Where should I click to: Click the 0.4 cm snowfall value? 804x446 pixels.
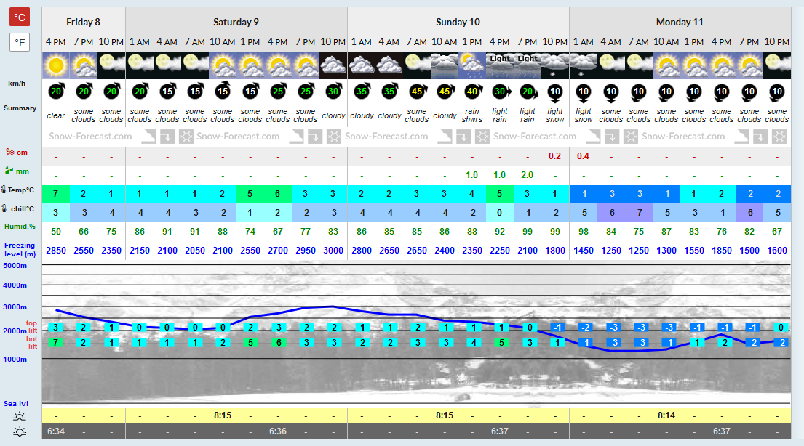[x=583, y=156]
